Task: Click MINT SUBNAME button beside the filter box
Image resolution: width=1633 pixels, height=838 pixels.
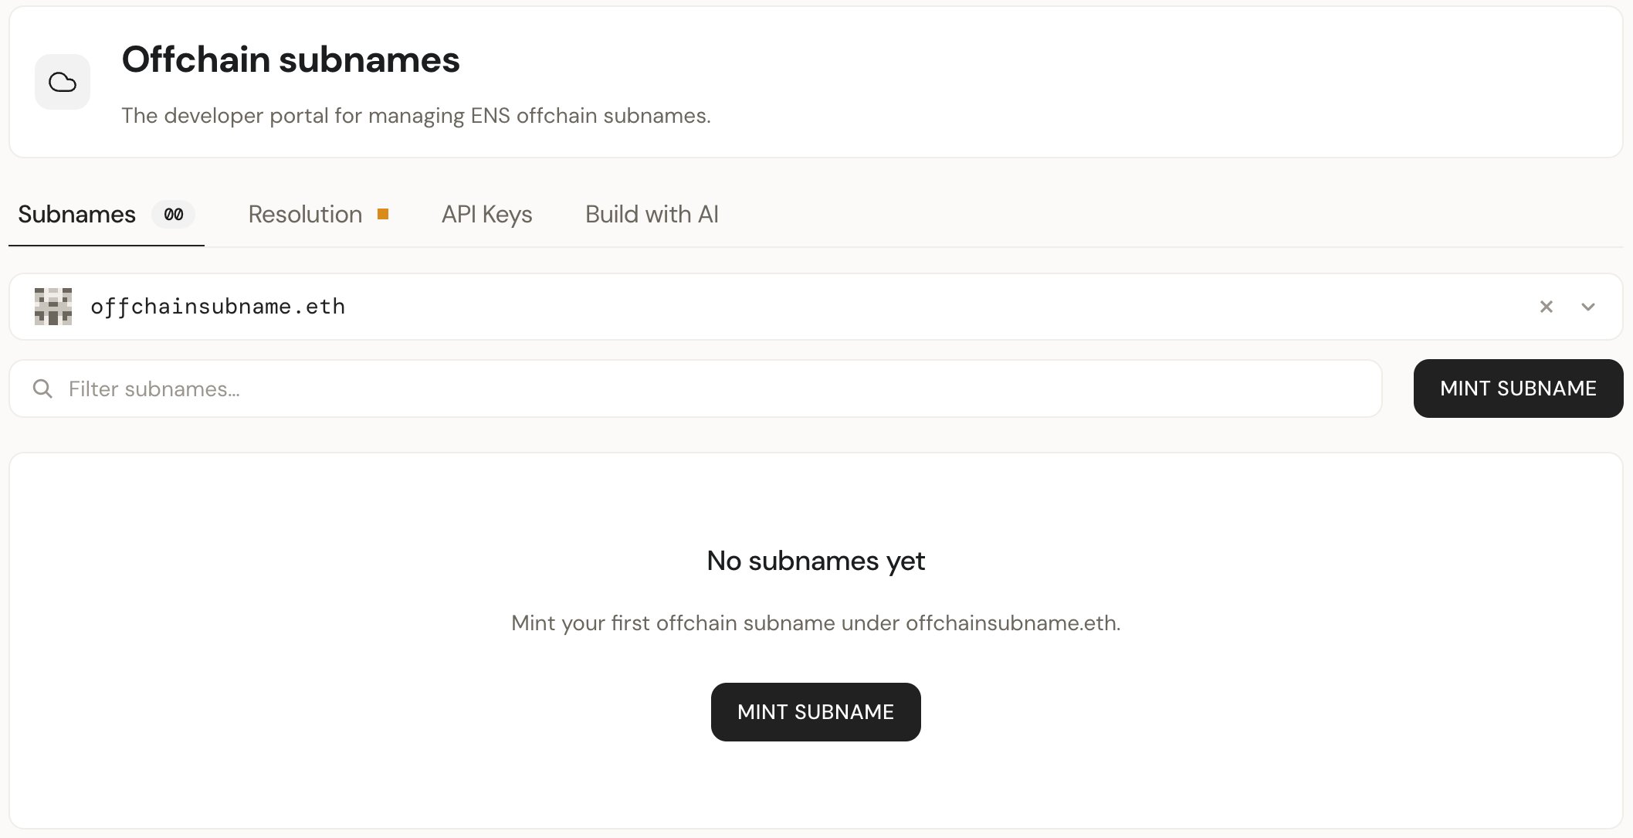Action: pos(1518,388)
